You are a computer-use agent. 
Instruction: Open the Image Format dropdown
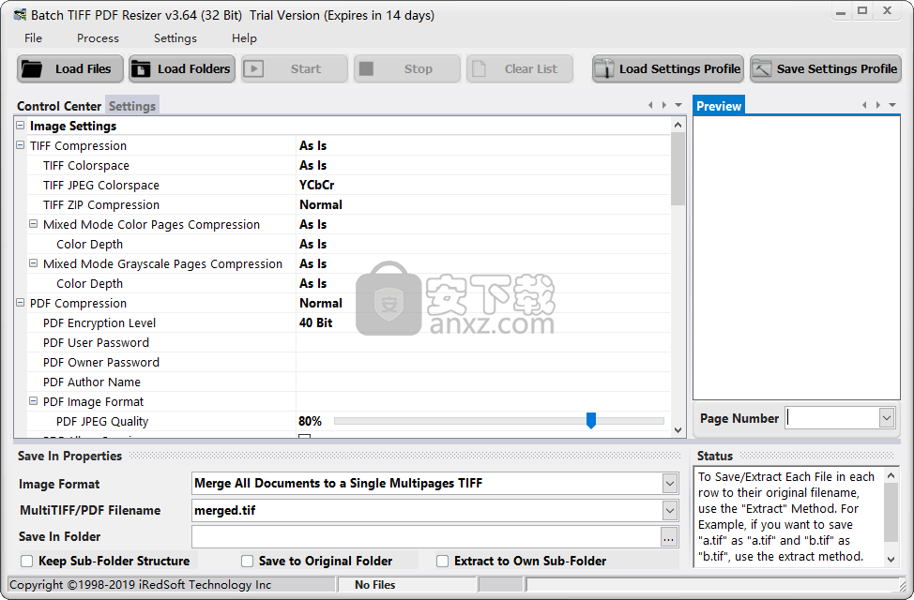(x=670, y=483)
